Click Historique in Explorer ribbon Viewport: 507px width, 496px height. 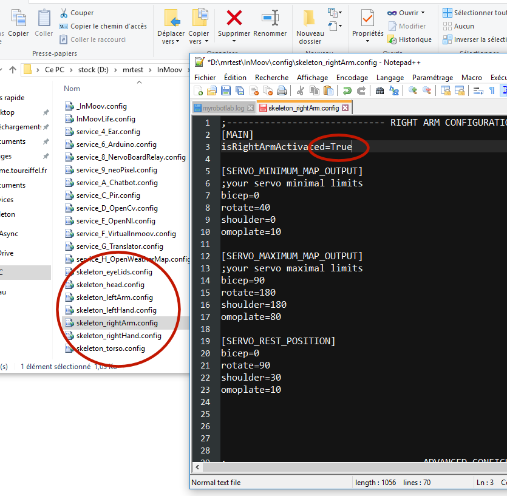409,39
